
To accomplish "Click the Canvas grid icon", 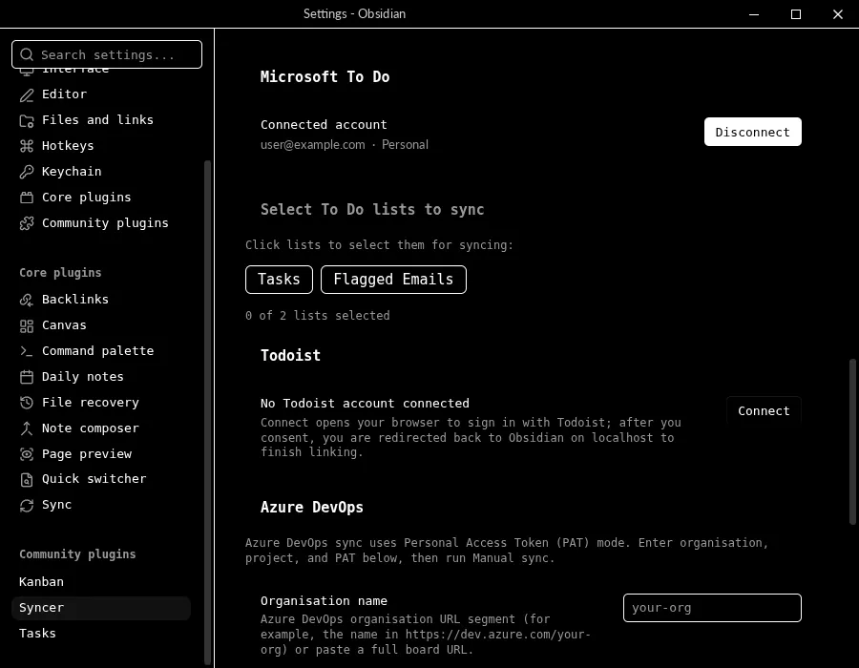I will pyautogui.click(x=27, y=325).
